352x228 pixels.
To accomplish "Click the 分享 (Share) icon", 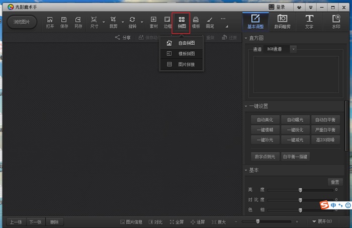I will pos(117,37).
